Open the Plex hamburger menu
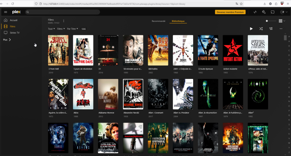 tap(5, 12)
